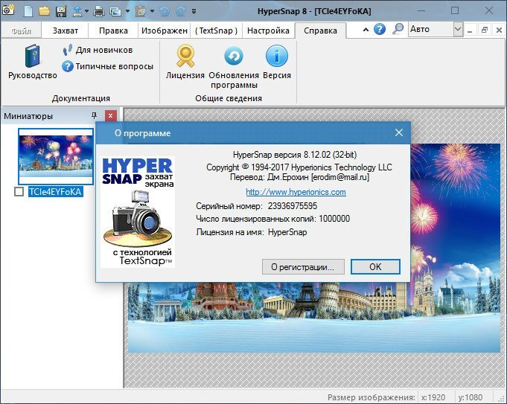The width and height of the screenshot is (507, 404).
Task: Click the y:1080 status bar value
Action: (x=470, y=397)
